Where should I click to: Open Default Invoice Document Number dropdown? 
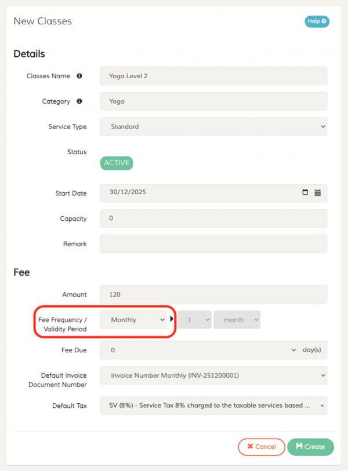213,375
